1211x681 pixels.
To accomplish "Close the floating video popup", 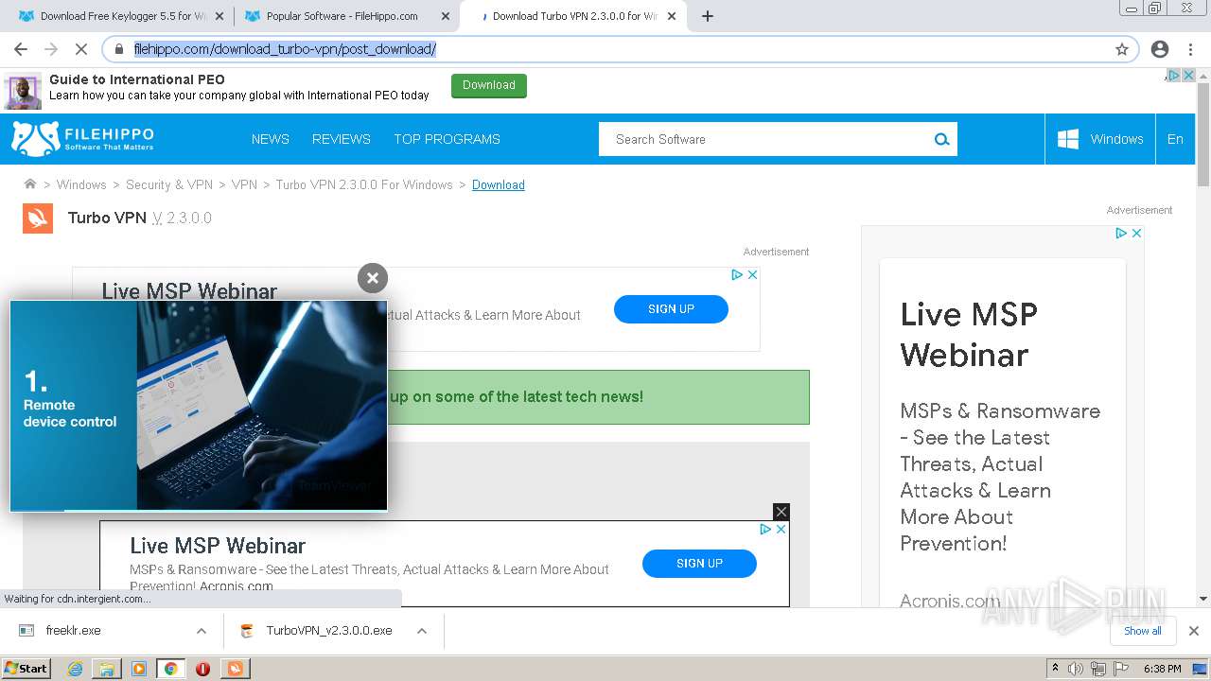I will point(373,277).
